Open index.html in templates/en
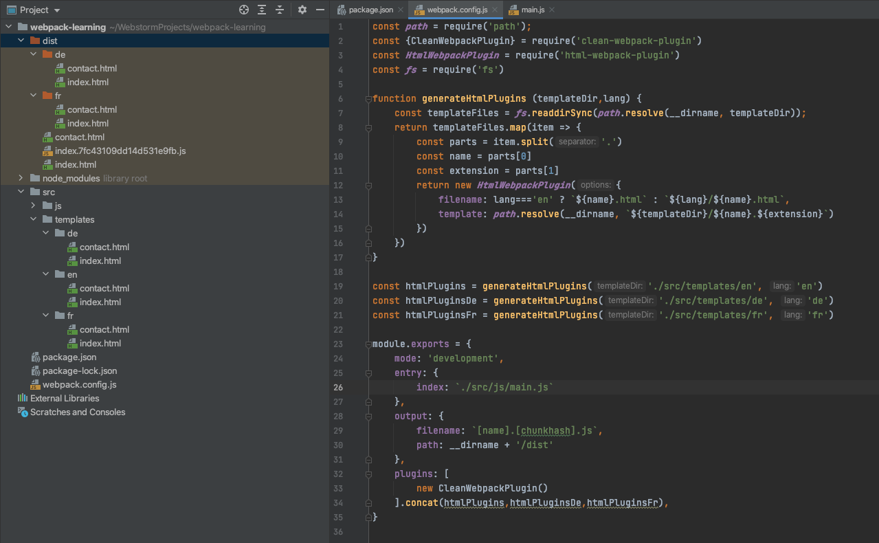The width and height of the screenshot is (879, 543). [x=100, y=302]
